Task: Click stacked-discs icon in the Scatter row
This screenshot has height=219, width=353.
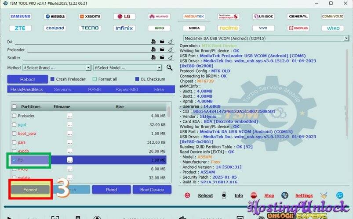Action: [x=153, y=57]
